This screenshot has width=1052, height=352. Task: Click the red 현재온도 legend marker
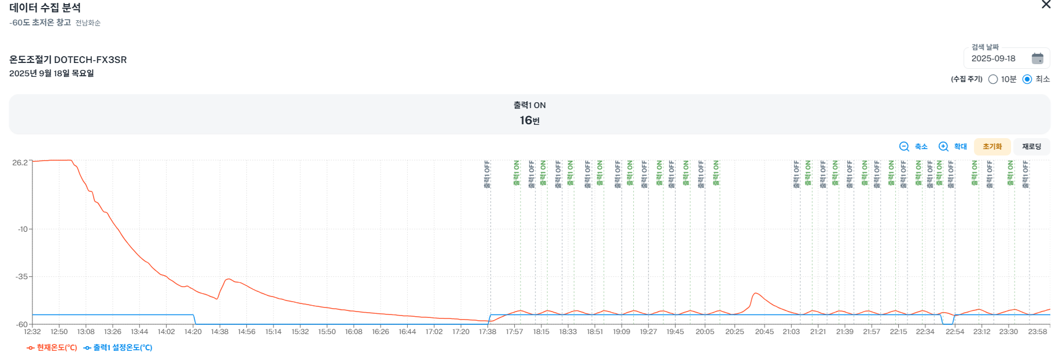[x=31, y=347]
